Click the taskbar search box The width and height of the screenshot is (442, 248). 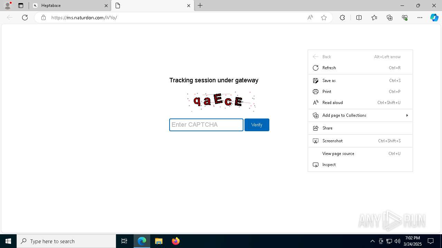point(66,241)
